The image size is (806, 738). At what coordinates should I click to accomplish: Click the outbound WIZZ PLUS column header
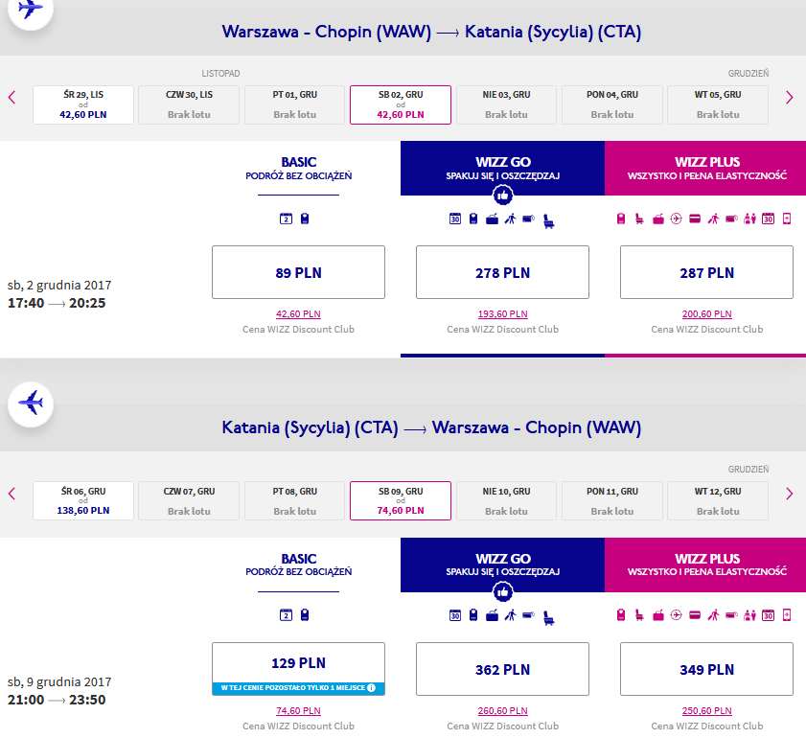click(705, 169)
